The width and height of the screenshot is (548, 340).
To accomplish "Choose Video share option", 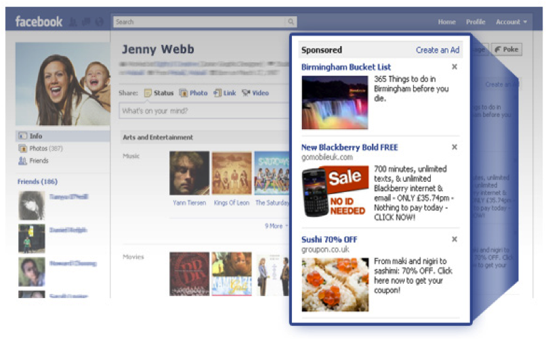I will [255, 93].
